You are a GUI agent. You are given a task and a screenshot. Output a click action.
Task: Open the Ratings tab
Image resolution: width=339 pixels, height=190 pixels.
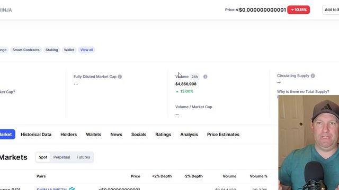coord(163,135)
